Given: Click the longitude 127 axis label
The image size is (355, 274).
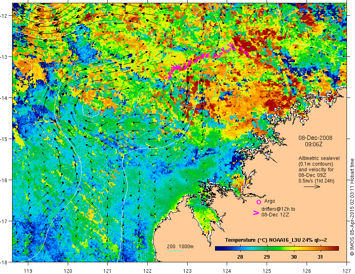Looking at the screenshot, I should 347,271.
